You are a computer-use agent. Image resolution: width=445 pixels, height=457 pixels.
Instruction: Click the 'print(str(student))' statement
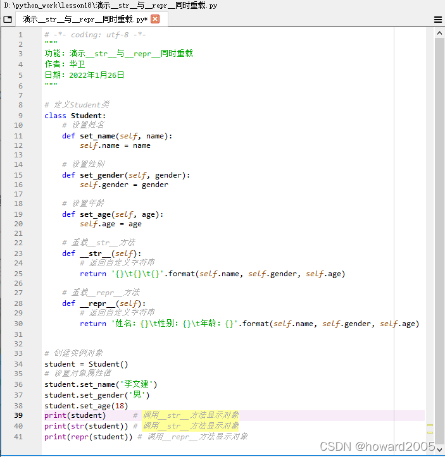click(x=86, y=426)
